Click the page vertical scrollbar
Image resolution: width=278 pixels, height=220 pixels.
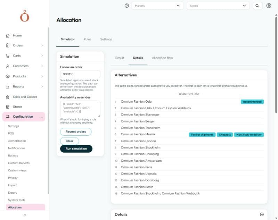tap(276, 65)
